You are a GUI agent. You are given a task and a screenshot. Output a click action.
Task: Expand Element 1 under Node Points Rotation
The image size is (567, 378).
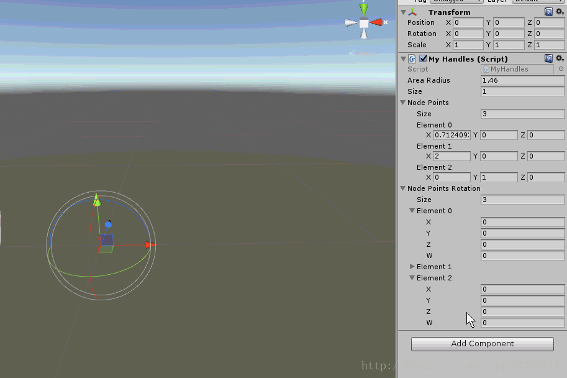[x=412, y=267]
